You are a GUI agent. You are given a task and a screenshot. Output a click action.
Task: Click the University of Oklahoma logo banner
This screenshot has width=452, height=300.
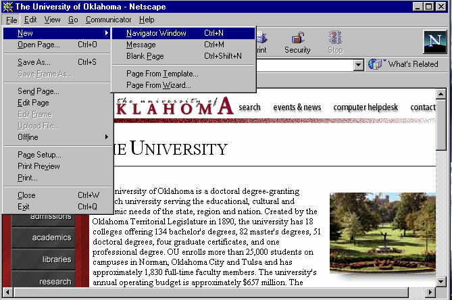[x=174, y=106]
